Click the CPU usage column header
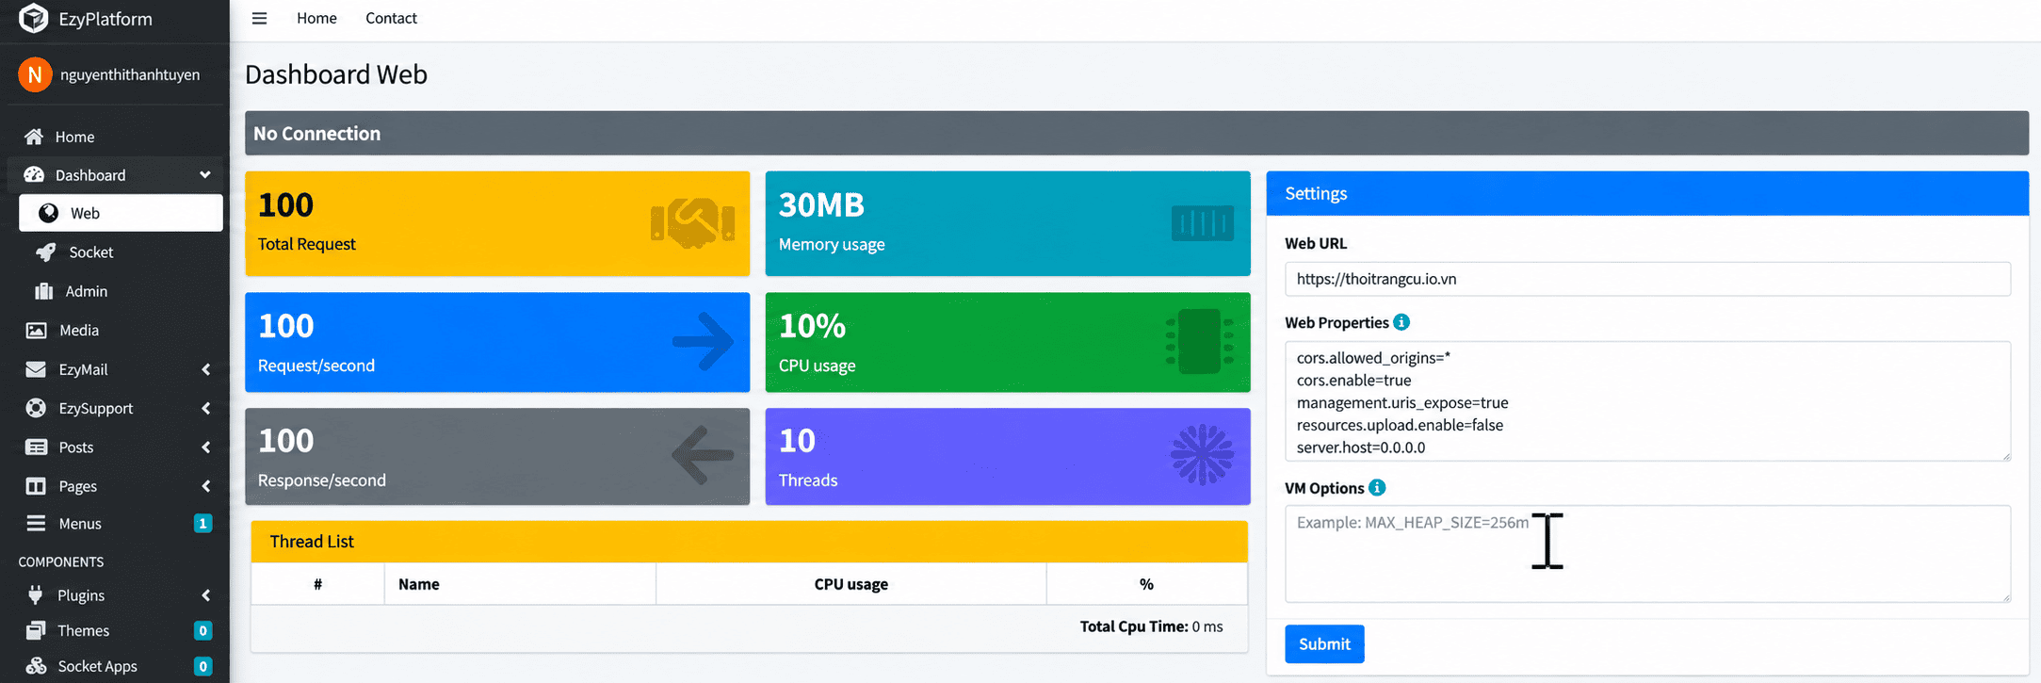Image resolution: width=2041 pixels, height=683 pixels. pos(850,584)
